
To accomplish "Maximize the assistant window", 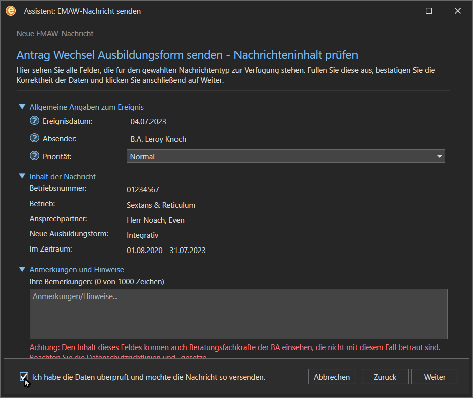I will point(428,11).
